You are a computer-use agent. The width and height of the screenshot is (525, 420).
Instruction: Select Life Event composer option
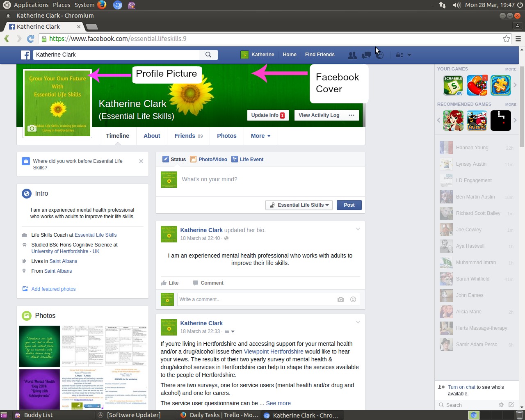[x=248, y=160]
